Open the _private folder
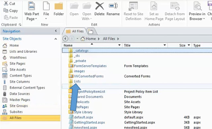The height and width of the screenshot is (129, 212). pyautogui.click(x=80, y=61)
